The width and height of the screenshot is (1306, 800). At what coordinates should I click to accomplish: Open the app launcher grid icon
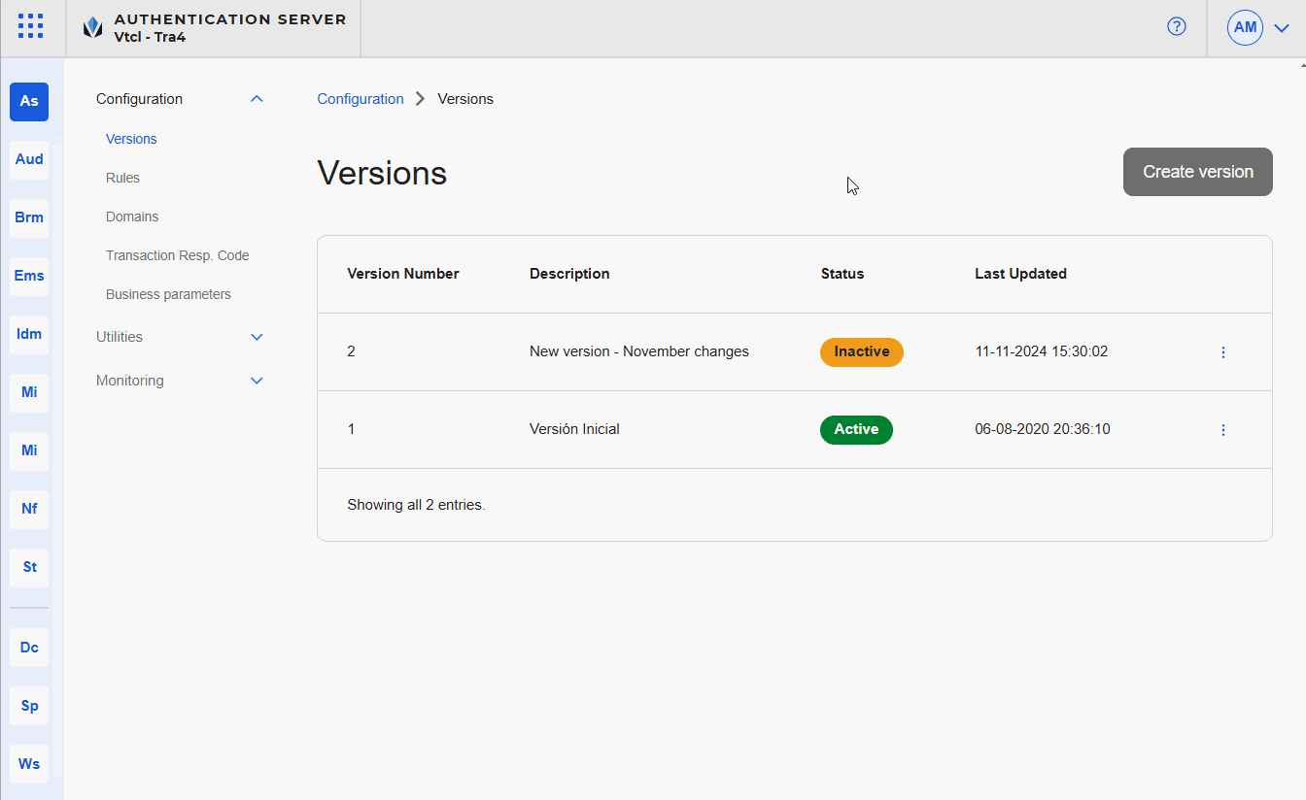30,26
